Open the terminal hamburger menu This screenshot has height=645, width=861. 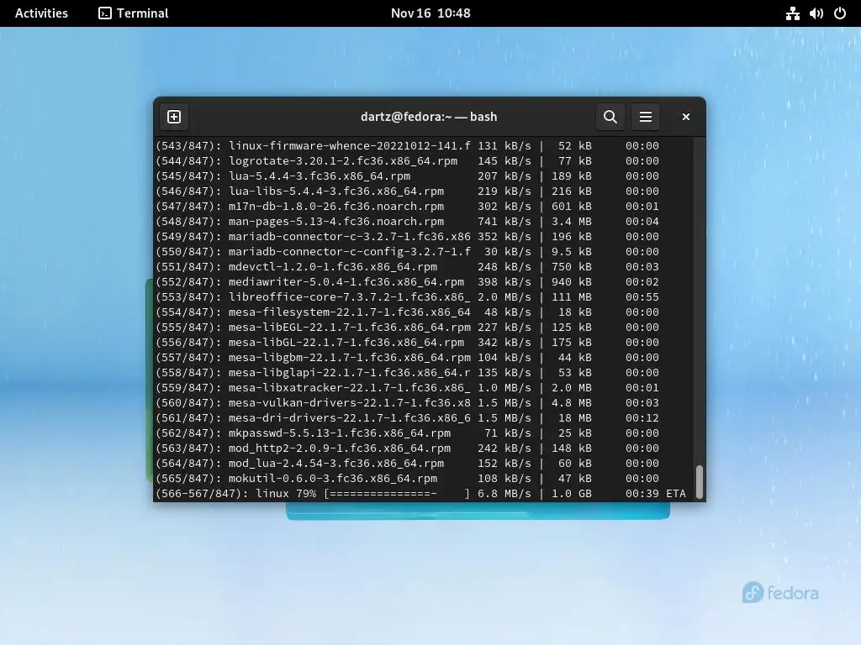[x=646, y=117]
